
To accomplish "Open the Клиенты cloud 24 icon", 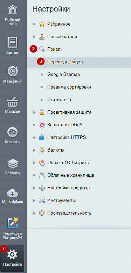I will tap(13, 132).
